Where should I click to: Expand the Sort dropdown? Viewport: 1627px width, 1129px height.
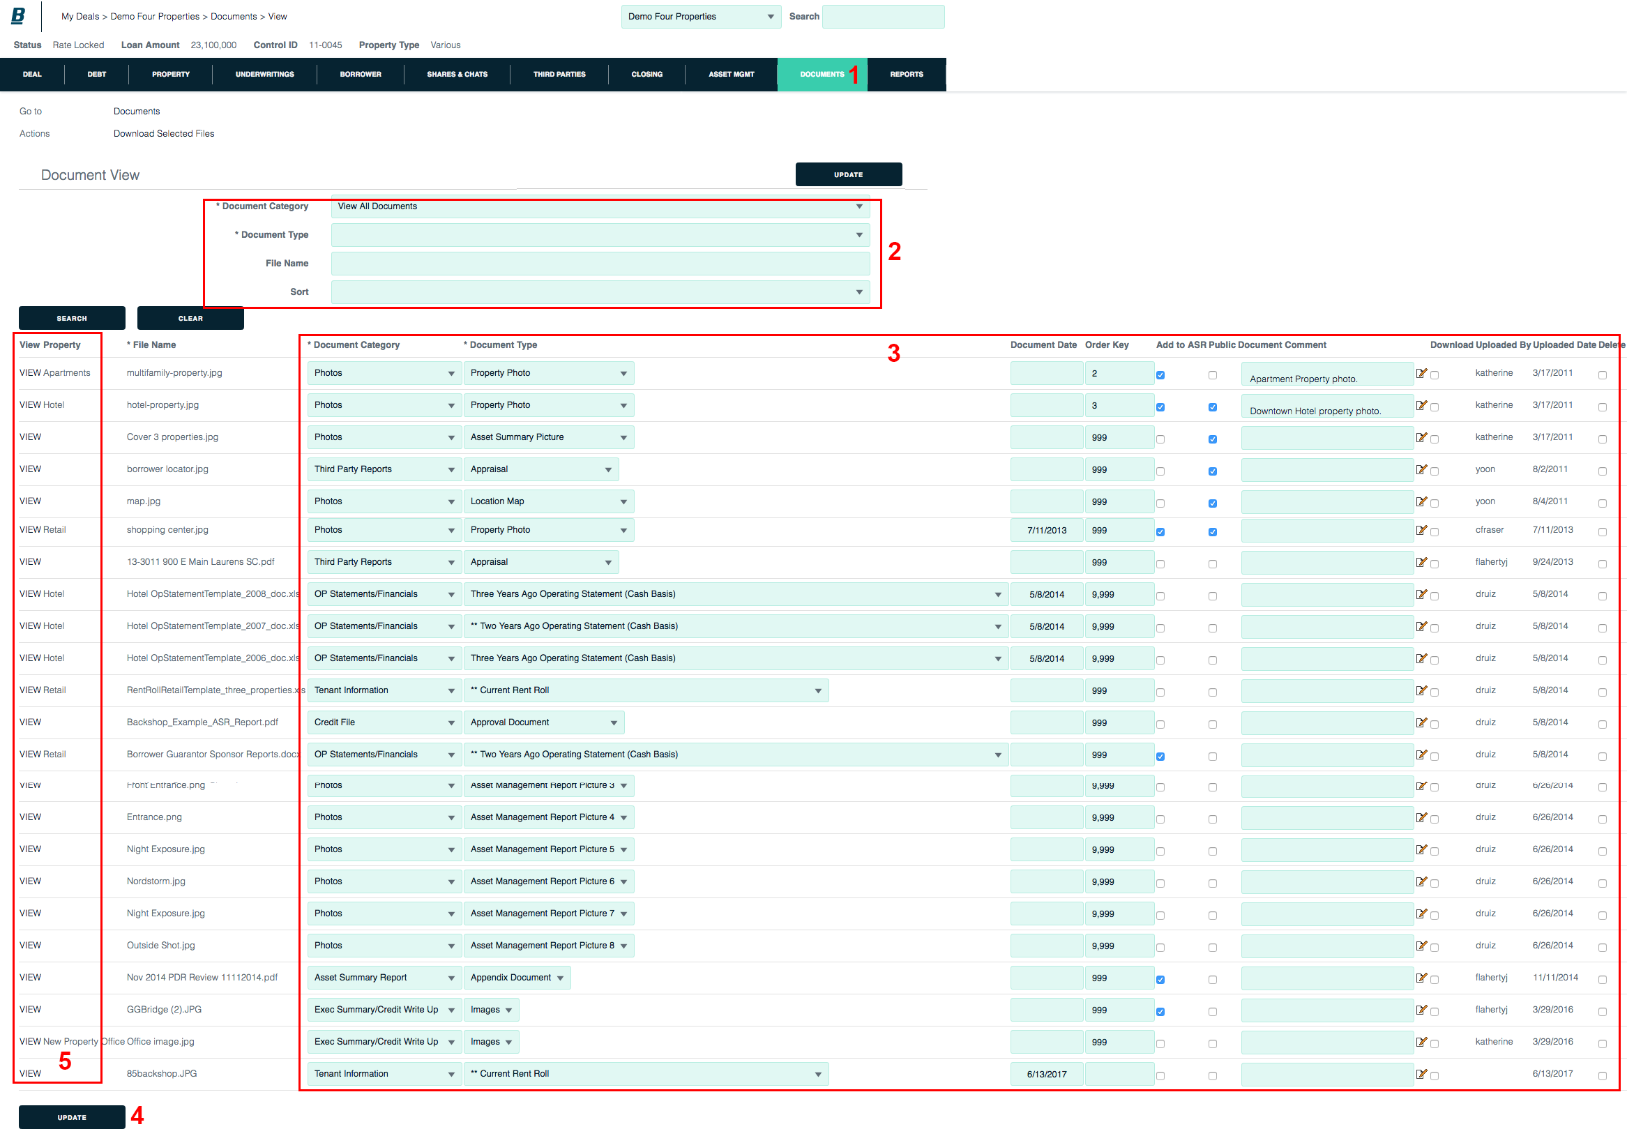600,292
